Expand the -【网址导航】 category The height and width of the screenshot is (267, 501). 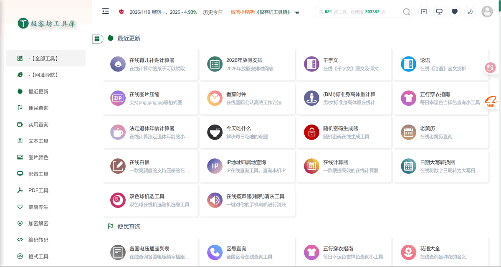pyautogui.click(x=45, y=75)
